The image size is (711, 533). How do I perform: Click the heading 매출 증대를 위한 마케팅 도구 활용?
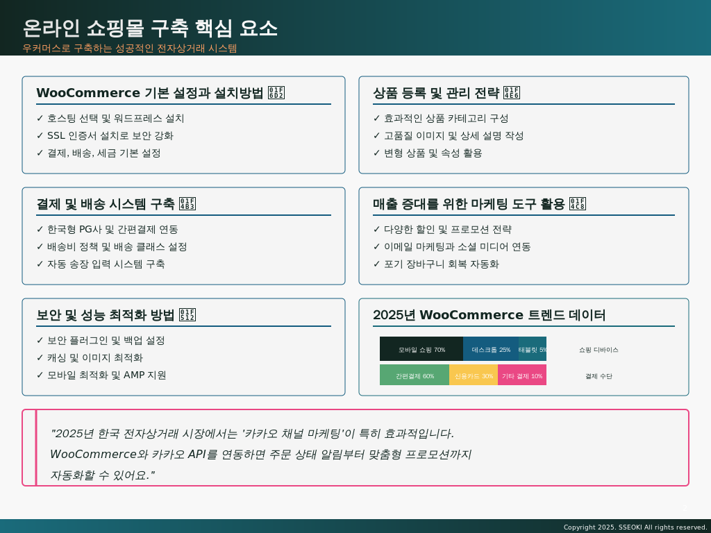[469, 203]
